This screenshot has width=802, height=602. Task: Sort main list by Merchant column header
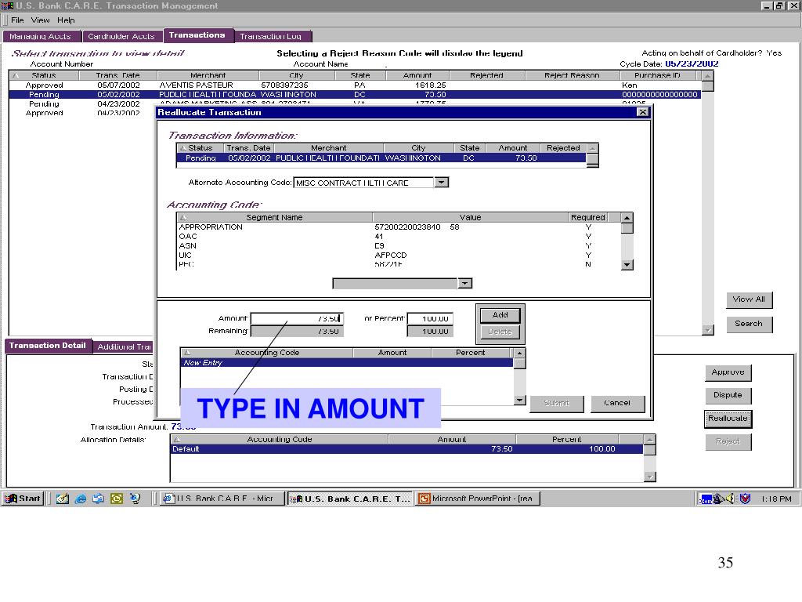click(x=208, y=75)
